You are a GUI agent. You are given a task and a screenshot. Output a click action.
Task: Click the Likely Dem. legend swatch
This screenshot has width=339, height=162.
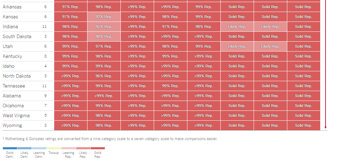coord(24,148)
